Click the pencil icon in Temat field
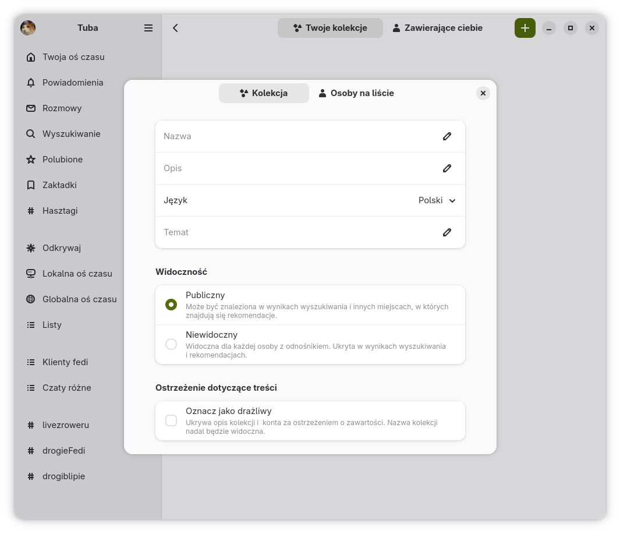The width and height of the screenshot is (620, 534). [x=447, y=232]
